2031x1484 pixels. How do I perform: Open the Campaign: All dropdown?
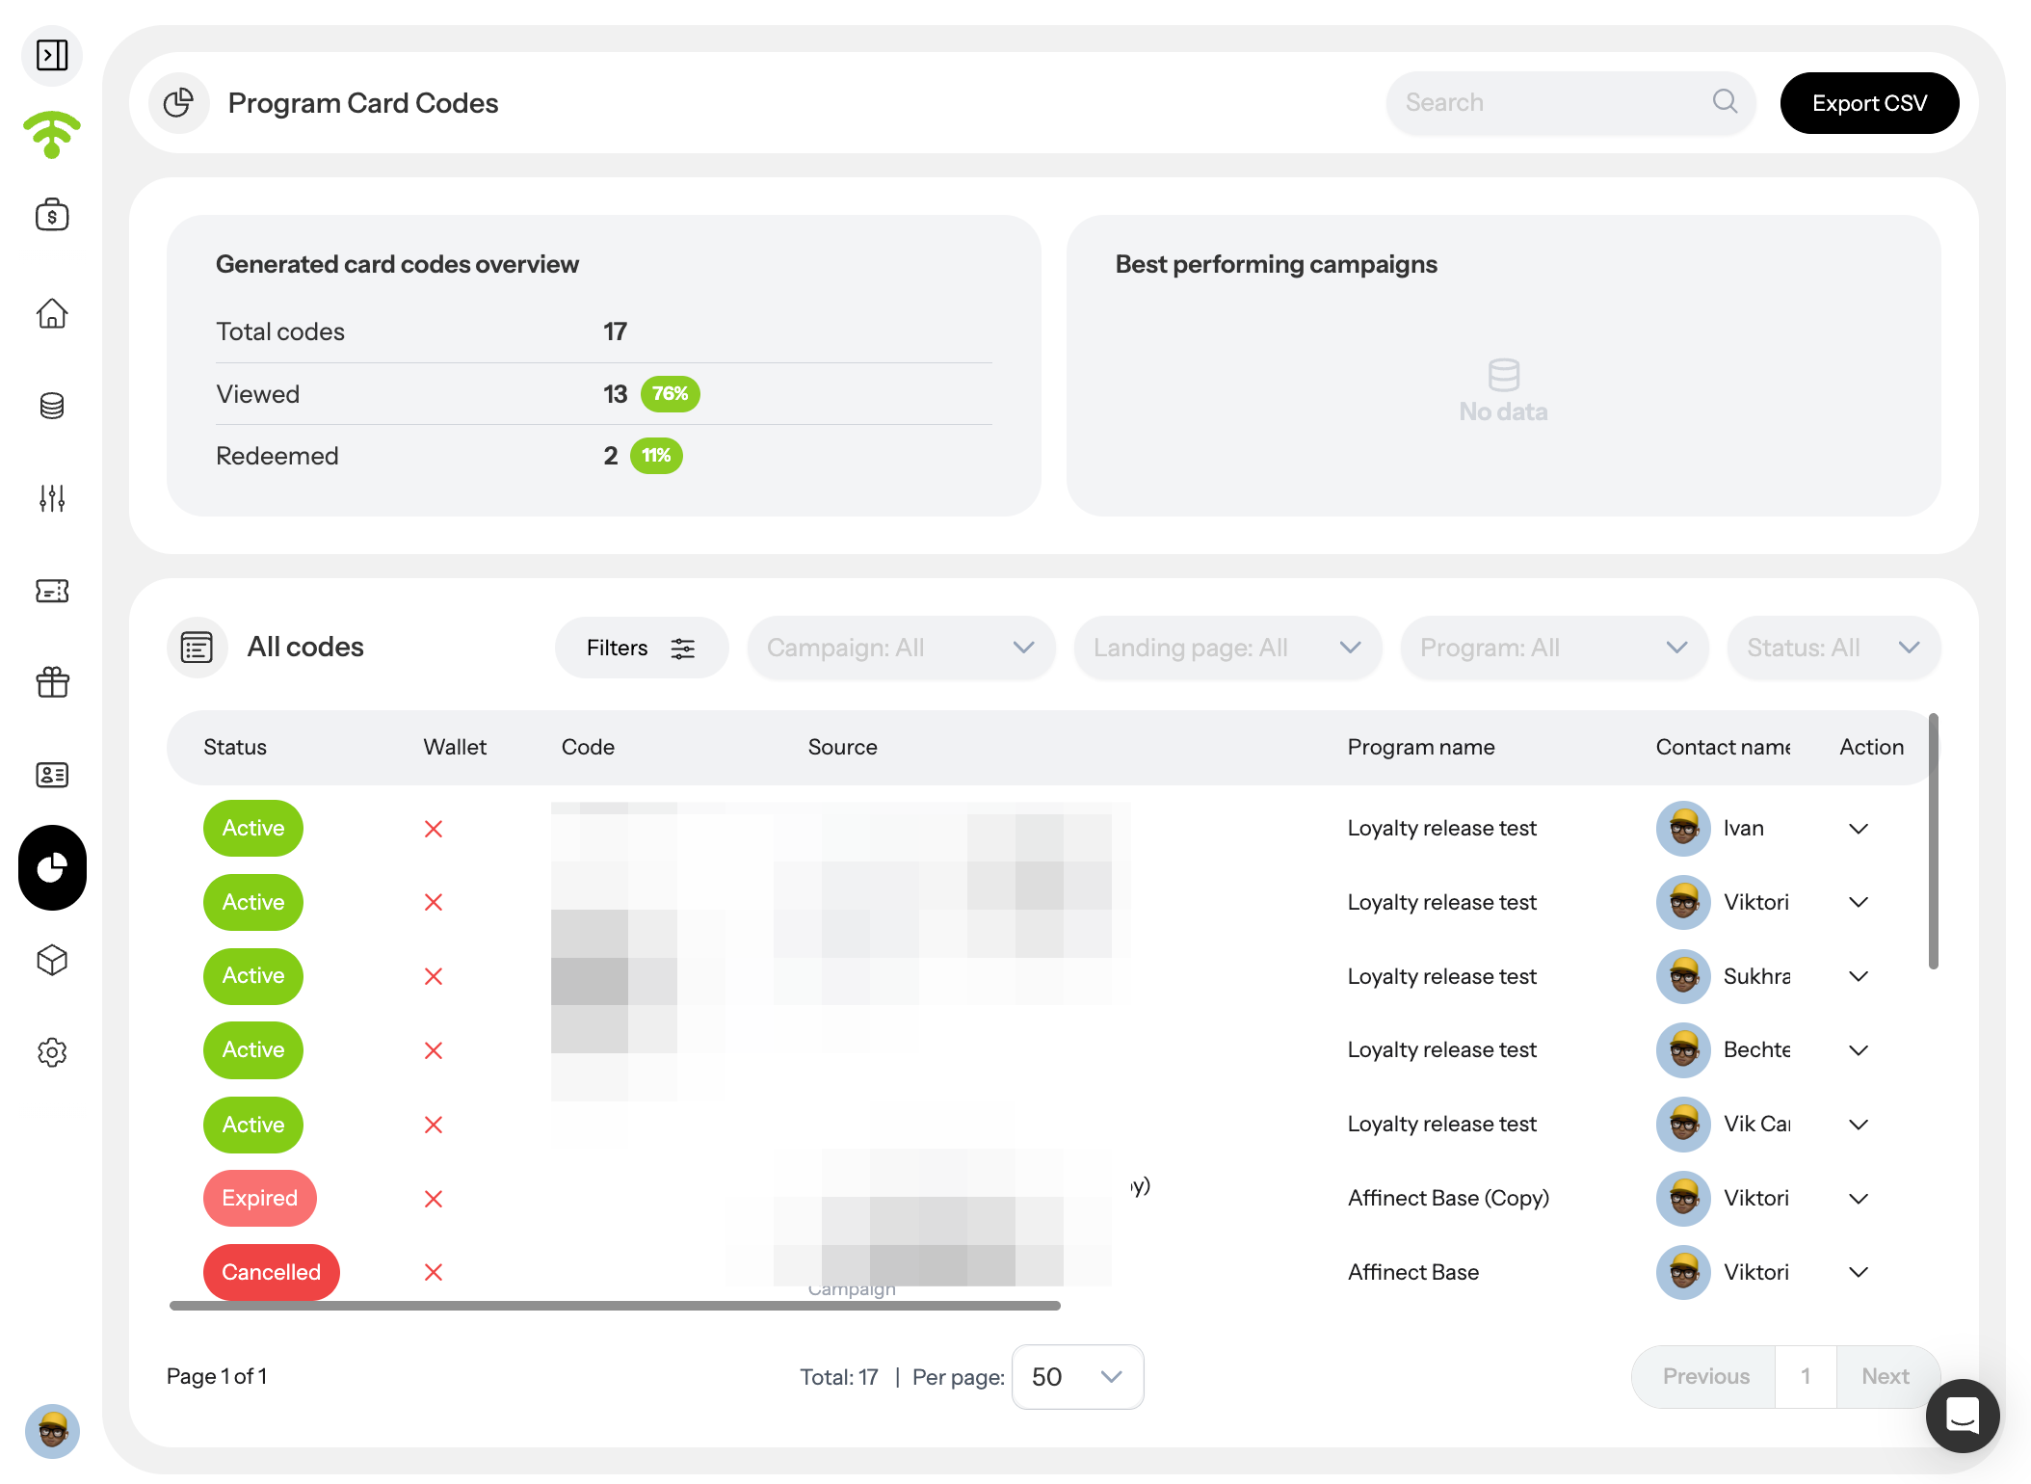click(x=901, y=648)
